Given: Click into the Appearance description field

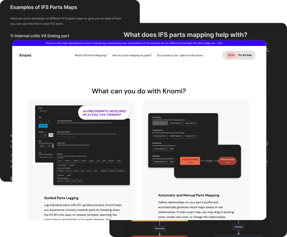Looking at the screenshot, I should pos(91,148).
